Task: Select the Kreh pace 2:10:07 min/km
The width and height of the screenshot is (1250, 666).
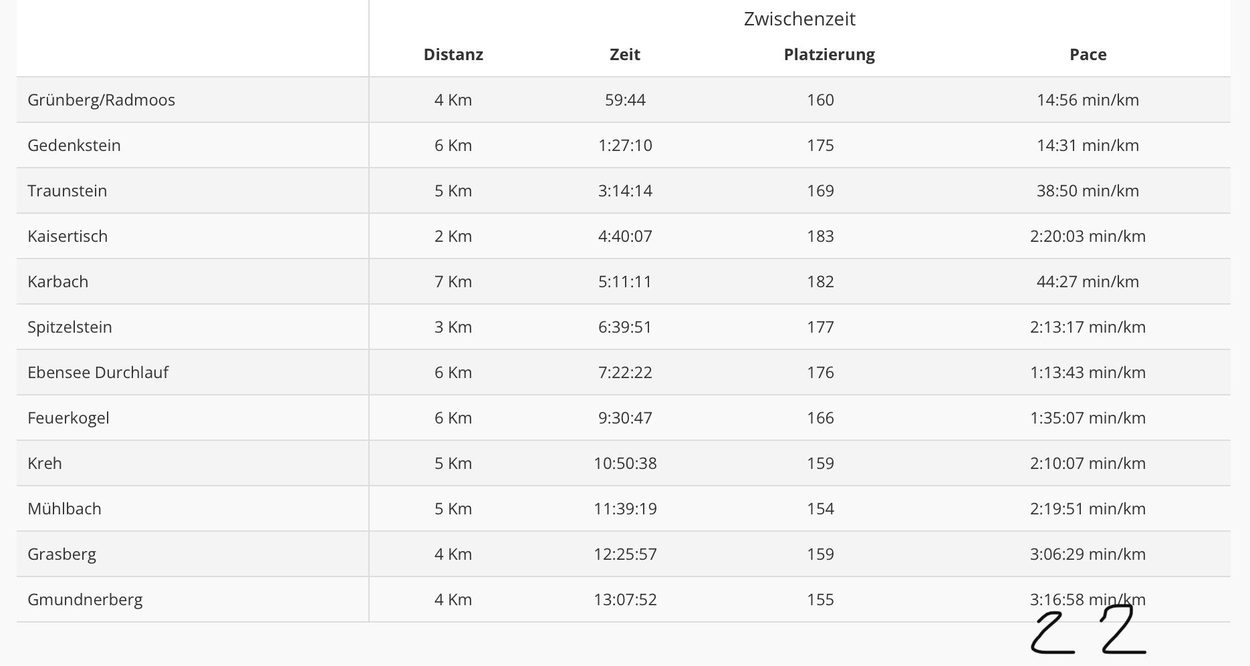Action: 1088,464
